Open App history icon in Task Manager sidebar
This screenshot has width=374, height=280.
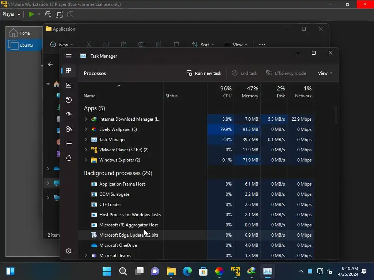point(69,100)
